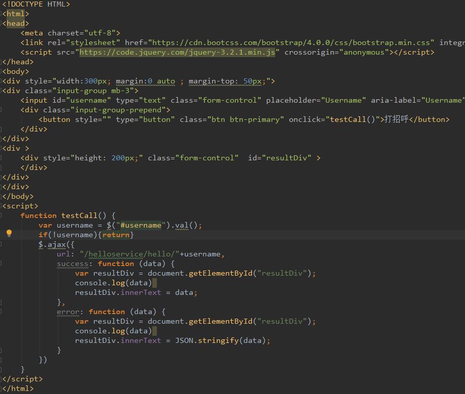This screenshot has height=394, width=465.
Task: Click the .val() method call
Action: click(x=184, y=225)
